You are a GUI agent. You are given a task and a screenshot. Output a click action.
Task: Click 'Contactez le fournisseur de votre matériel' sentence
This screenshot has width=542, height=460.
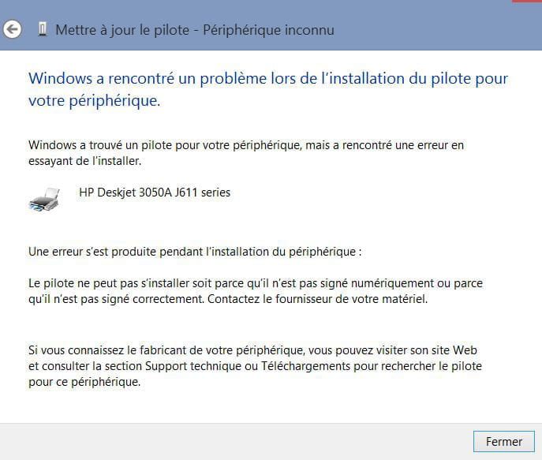317,299
